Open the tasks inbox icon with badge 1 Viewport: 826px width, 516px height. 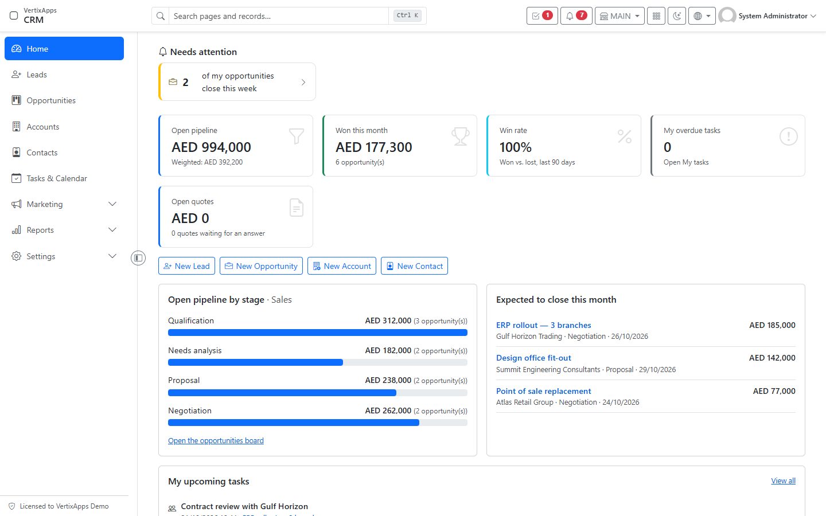542,16
